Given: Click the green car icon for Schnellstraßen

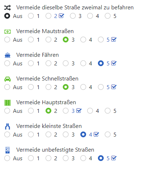Looking at the screenshot, I should point(8,79).
